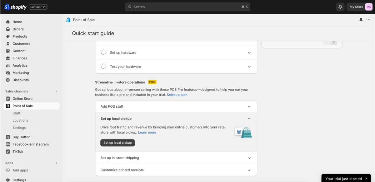Viewport: 375px width, 182px height.
Task: Select the Orders icon
Action: click(x=7, y=29)
